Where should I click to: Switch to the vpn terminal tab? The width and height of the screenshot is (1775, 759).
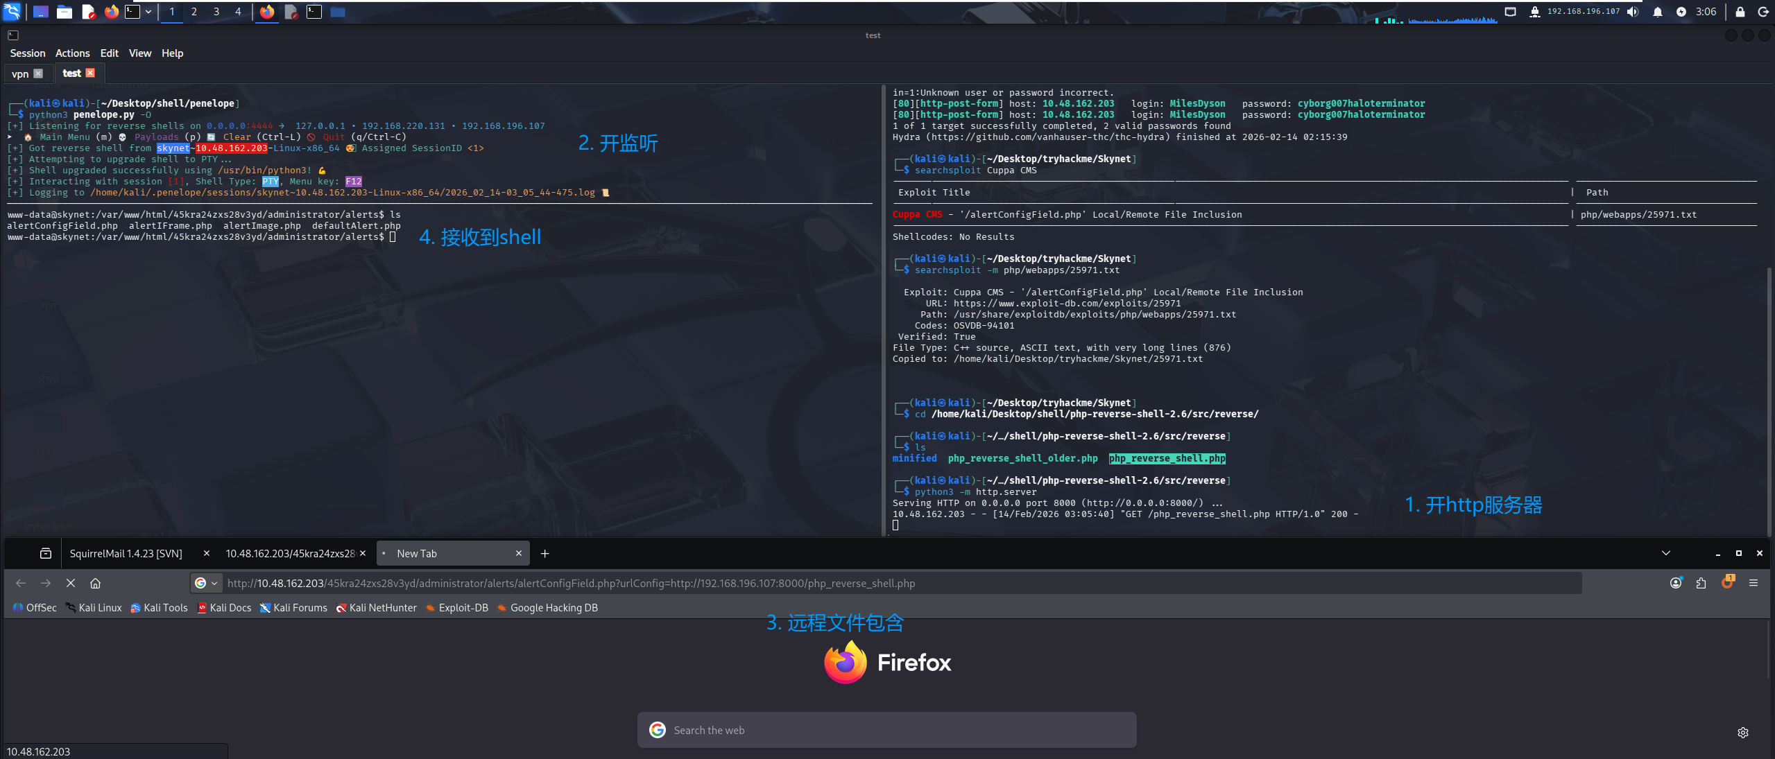[20, 73]
